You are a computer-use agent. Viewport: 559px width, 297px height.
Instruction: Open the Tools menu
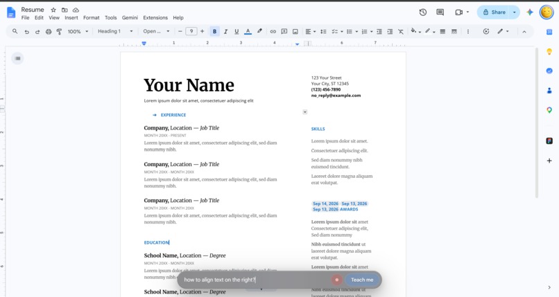coord(110,18)
